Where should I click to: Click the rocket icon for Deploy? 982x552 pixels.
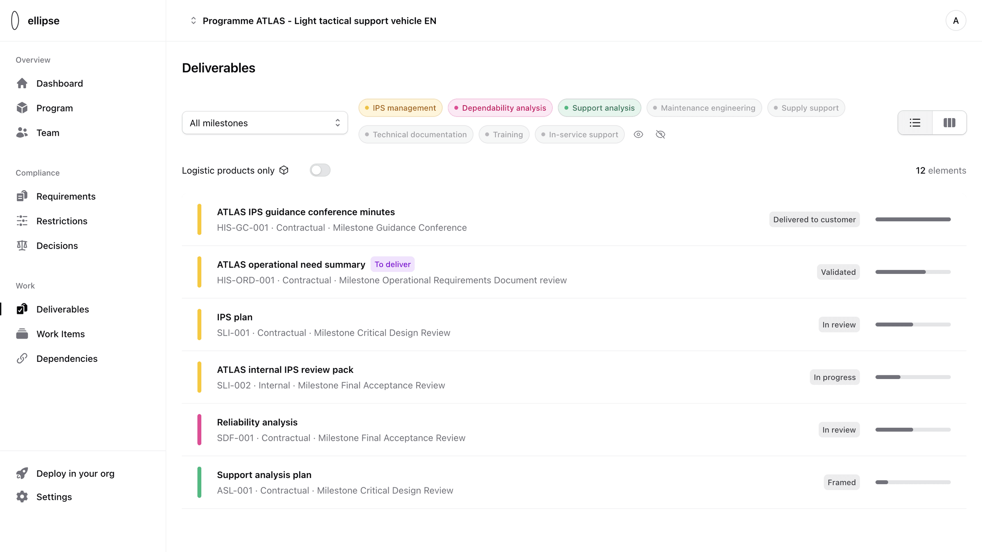[x=22, y=473]
